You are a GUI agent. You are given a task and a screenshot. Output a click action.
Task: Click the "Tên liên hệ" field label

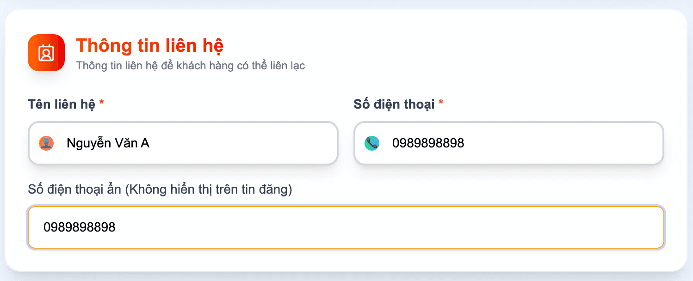62,104
